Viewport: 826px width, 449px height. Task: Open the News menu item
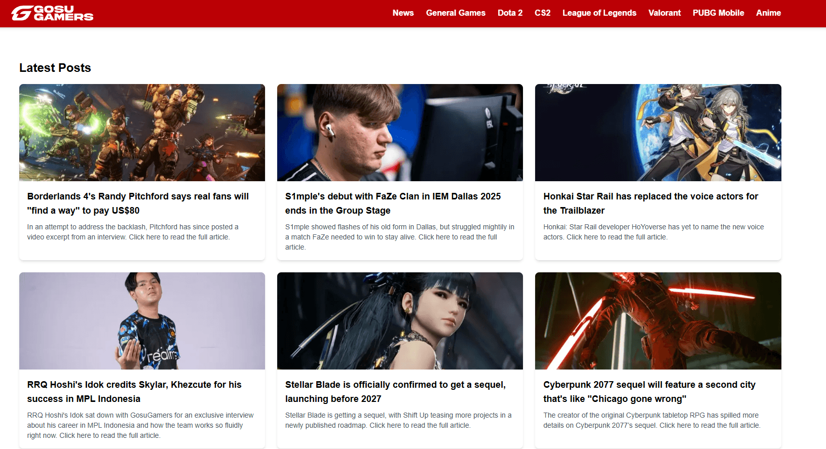point(403,13)
